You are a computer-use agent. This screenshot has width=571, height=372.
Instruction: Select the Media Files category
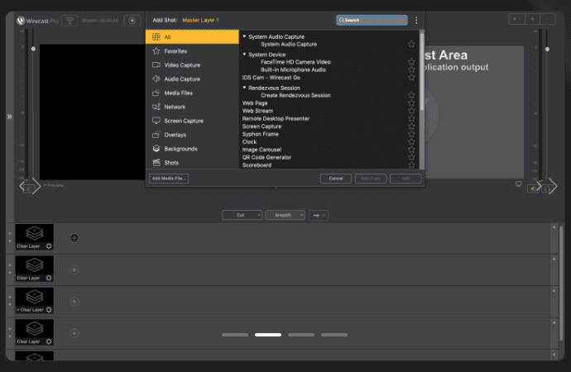[192, 93]
